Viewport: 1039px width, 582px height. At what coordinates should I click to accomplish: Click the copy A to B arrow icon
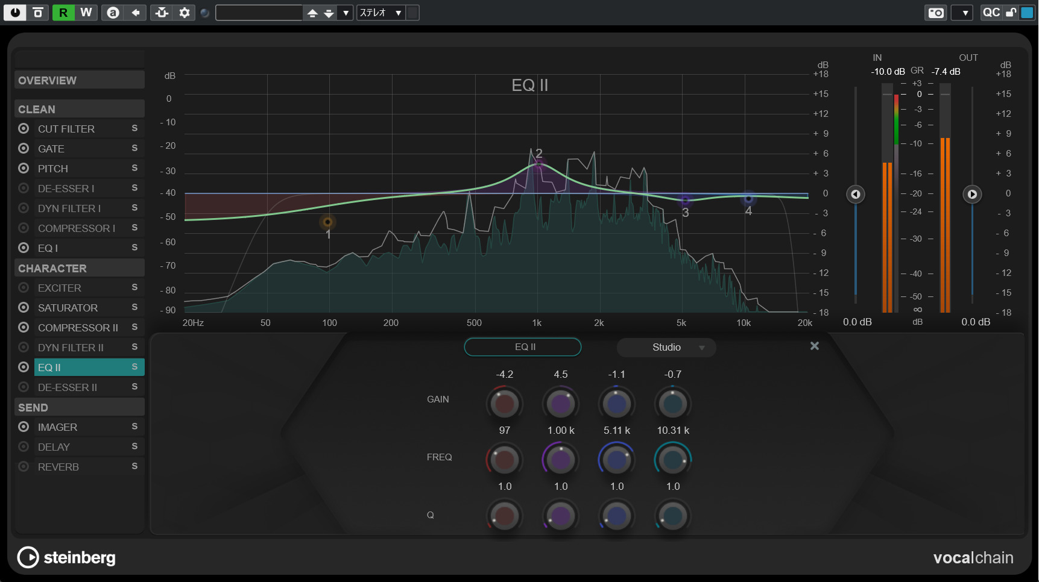(136, 12)
